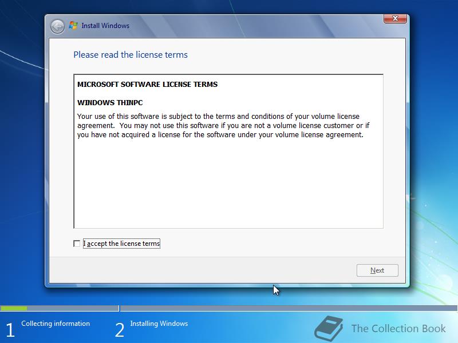Check the I accept the license terms box
Screen dimensions: 458x343
77,244
